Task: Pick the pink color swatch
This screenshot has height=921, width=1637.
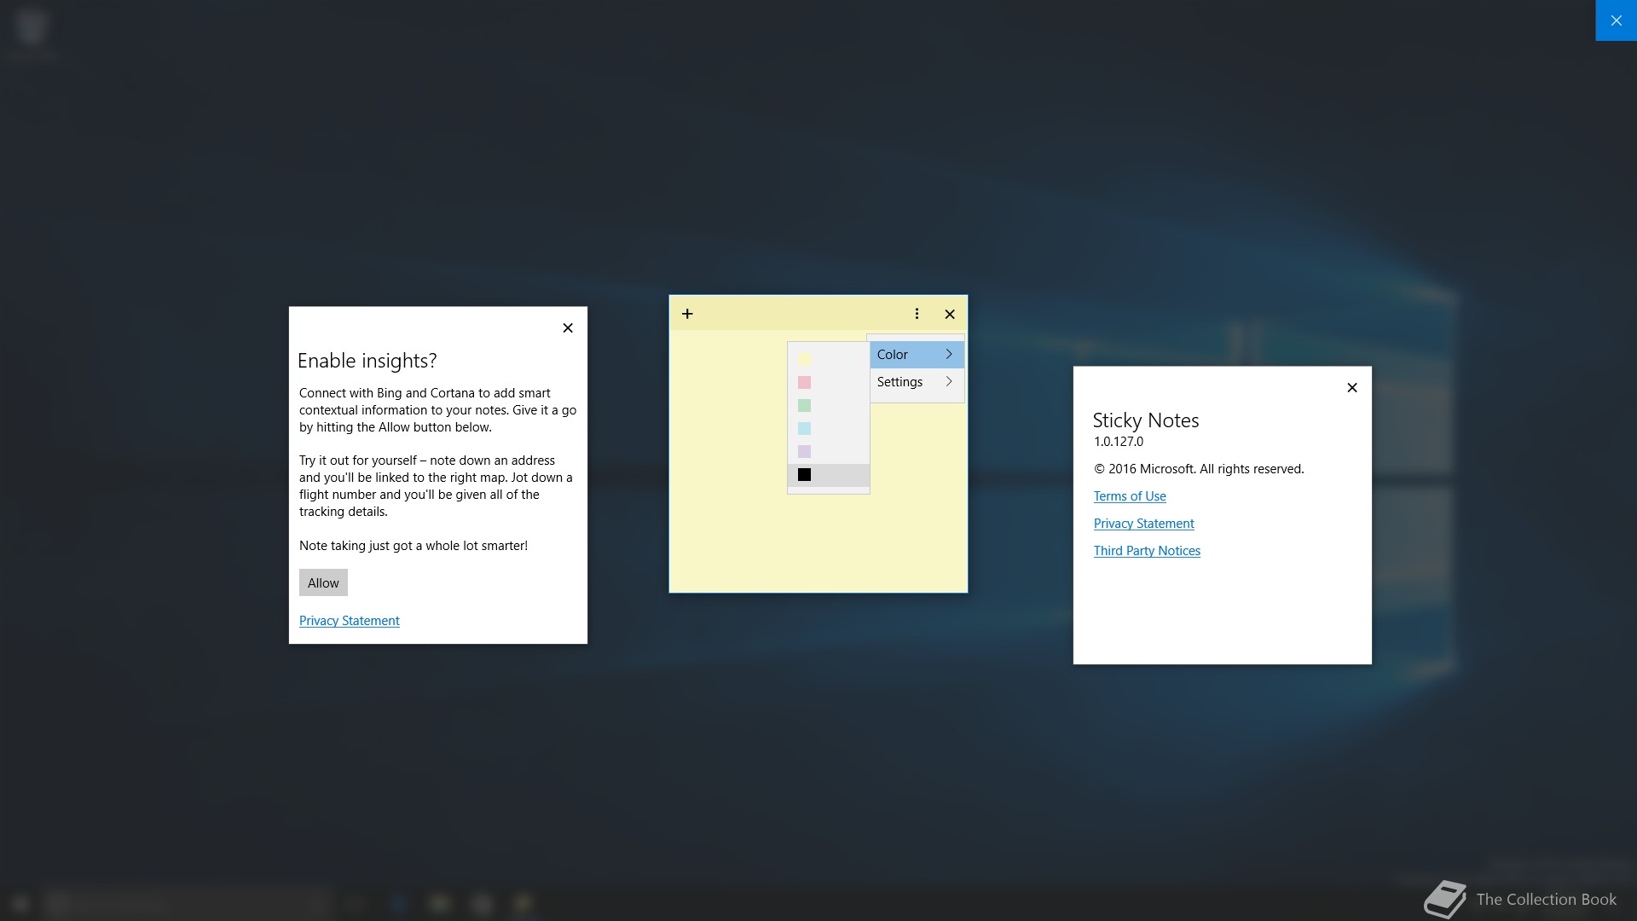Action: (x=804, y=382)
